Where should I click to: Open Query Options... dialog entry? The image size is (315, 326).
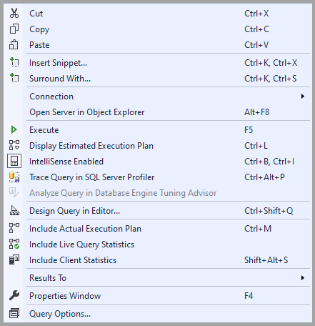(x=158, y=314)
